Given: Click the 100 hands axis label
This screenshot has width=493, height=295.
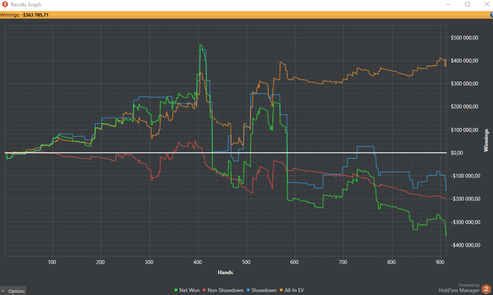Looking at the screenshot, I should (52, 262).
